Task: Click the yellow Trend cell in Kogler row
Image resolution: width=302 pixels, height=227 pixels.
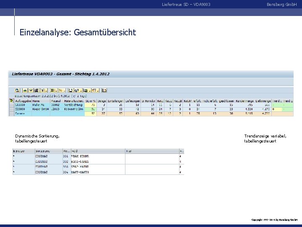Action: tap(277, 109)
